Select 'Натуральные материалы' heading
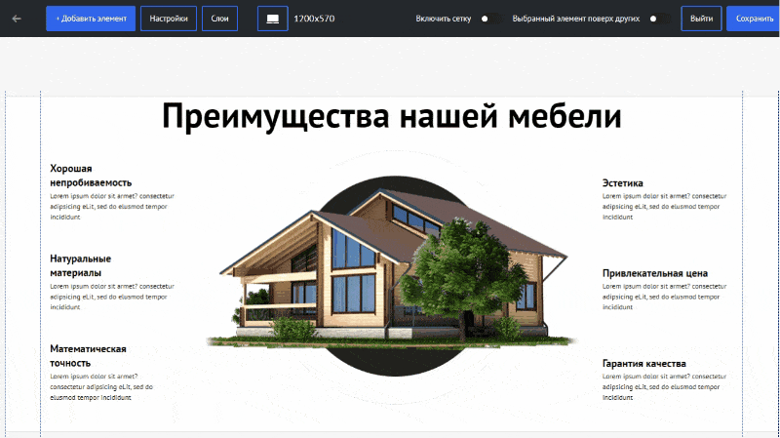The image size is (780, 438). [81, 265]
